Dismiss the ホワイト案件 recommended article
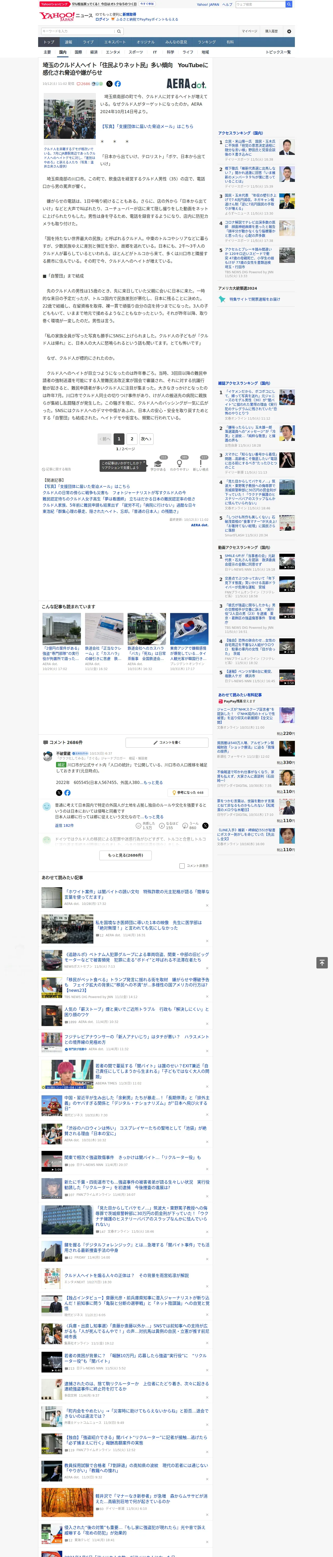Image resolution: width=333 pixels, height=1557 pixels. pyautogui.click(x=207, y=905)
